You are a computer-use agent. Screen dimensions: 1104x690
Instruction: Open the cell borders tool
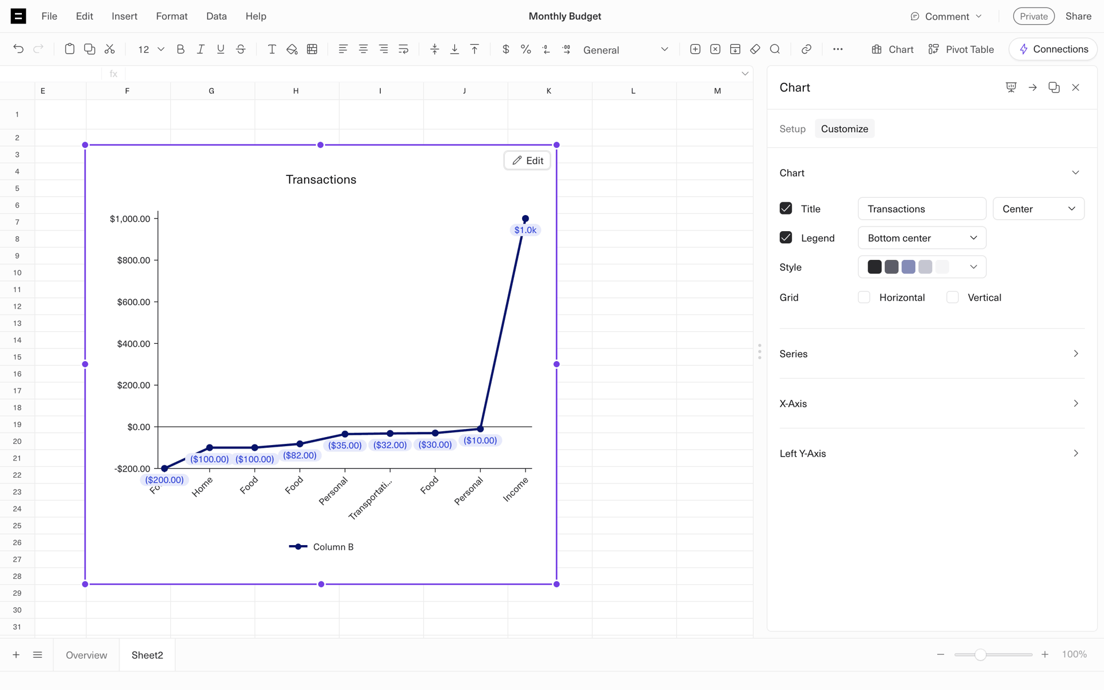(312, 49)
